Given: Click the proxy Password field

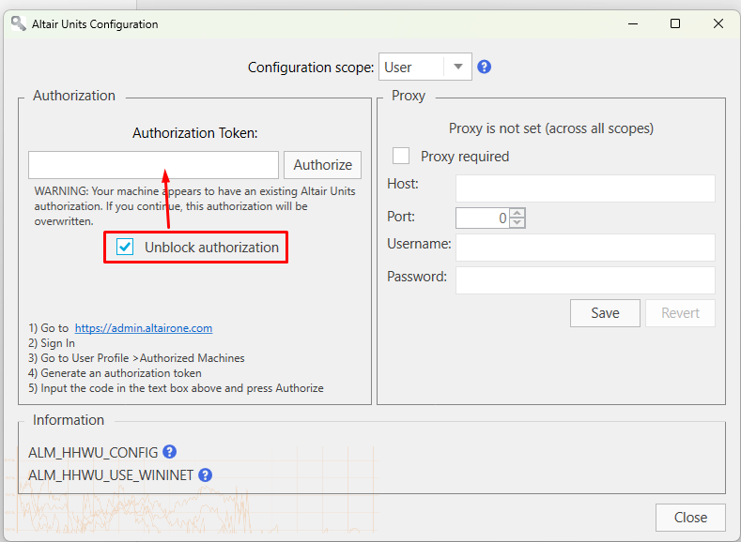Looking at the screenshot, I should pyautogui.click(x=585, y=280).
